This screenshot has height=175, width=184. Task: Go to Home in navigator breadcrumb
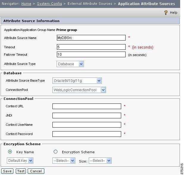point(26,4)
